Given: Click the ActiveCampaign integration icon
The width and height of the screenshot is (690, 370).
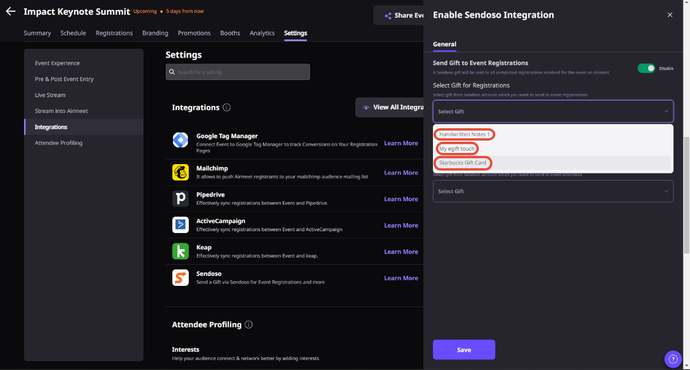Looking at the screenshot, I should coord(181,225).
